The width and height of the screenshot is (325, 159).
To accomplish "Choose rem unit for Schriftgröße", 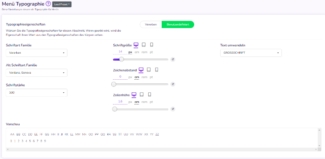I will click(144, 52).
